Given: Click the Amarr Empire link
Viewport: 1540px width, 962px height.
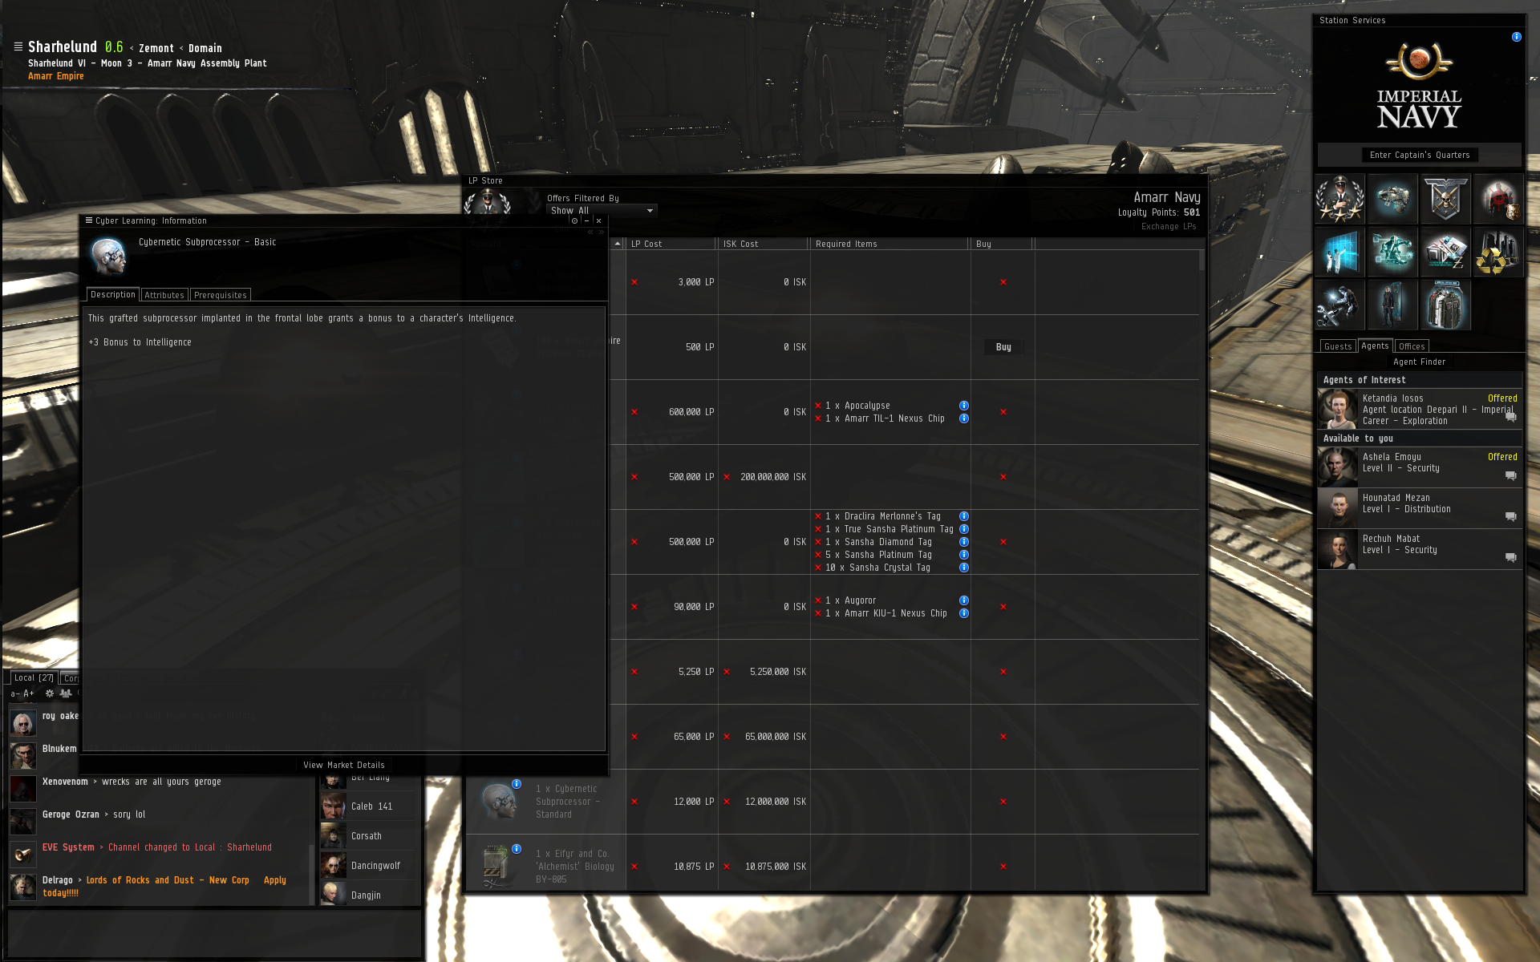Looking at the screenshot, I should 56,76.
